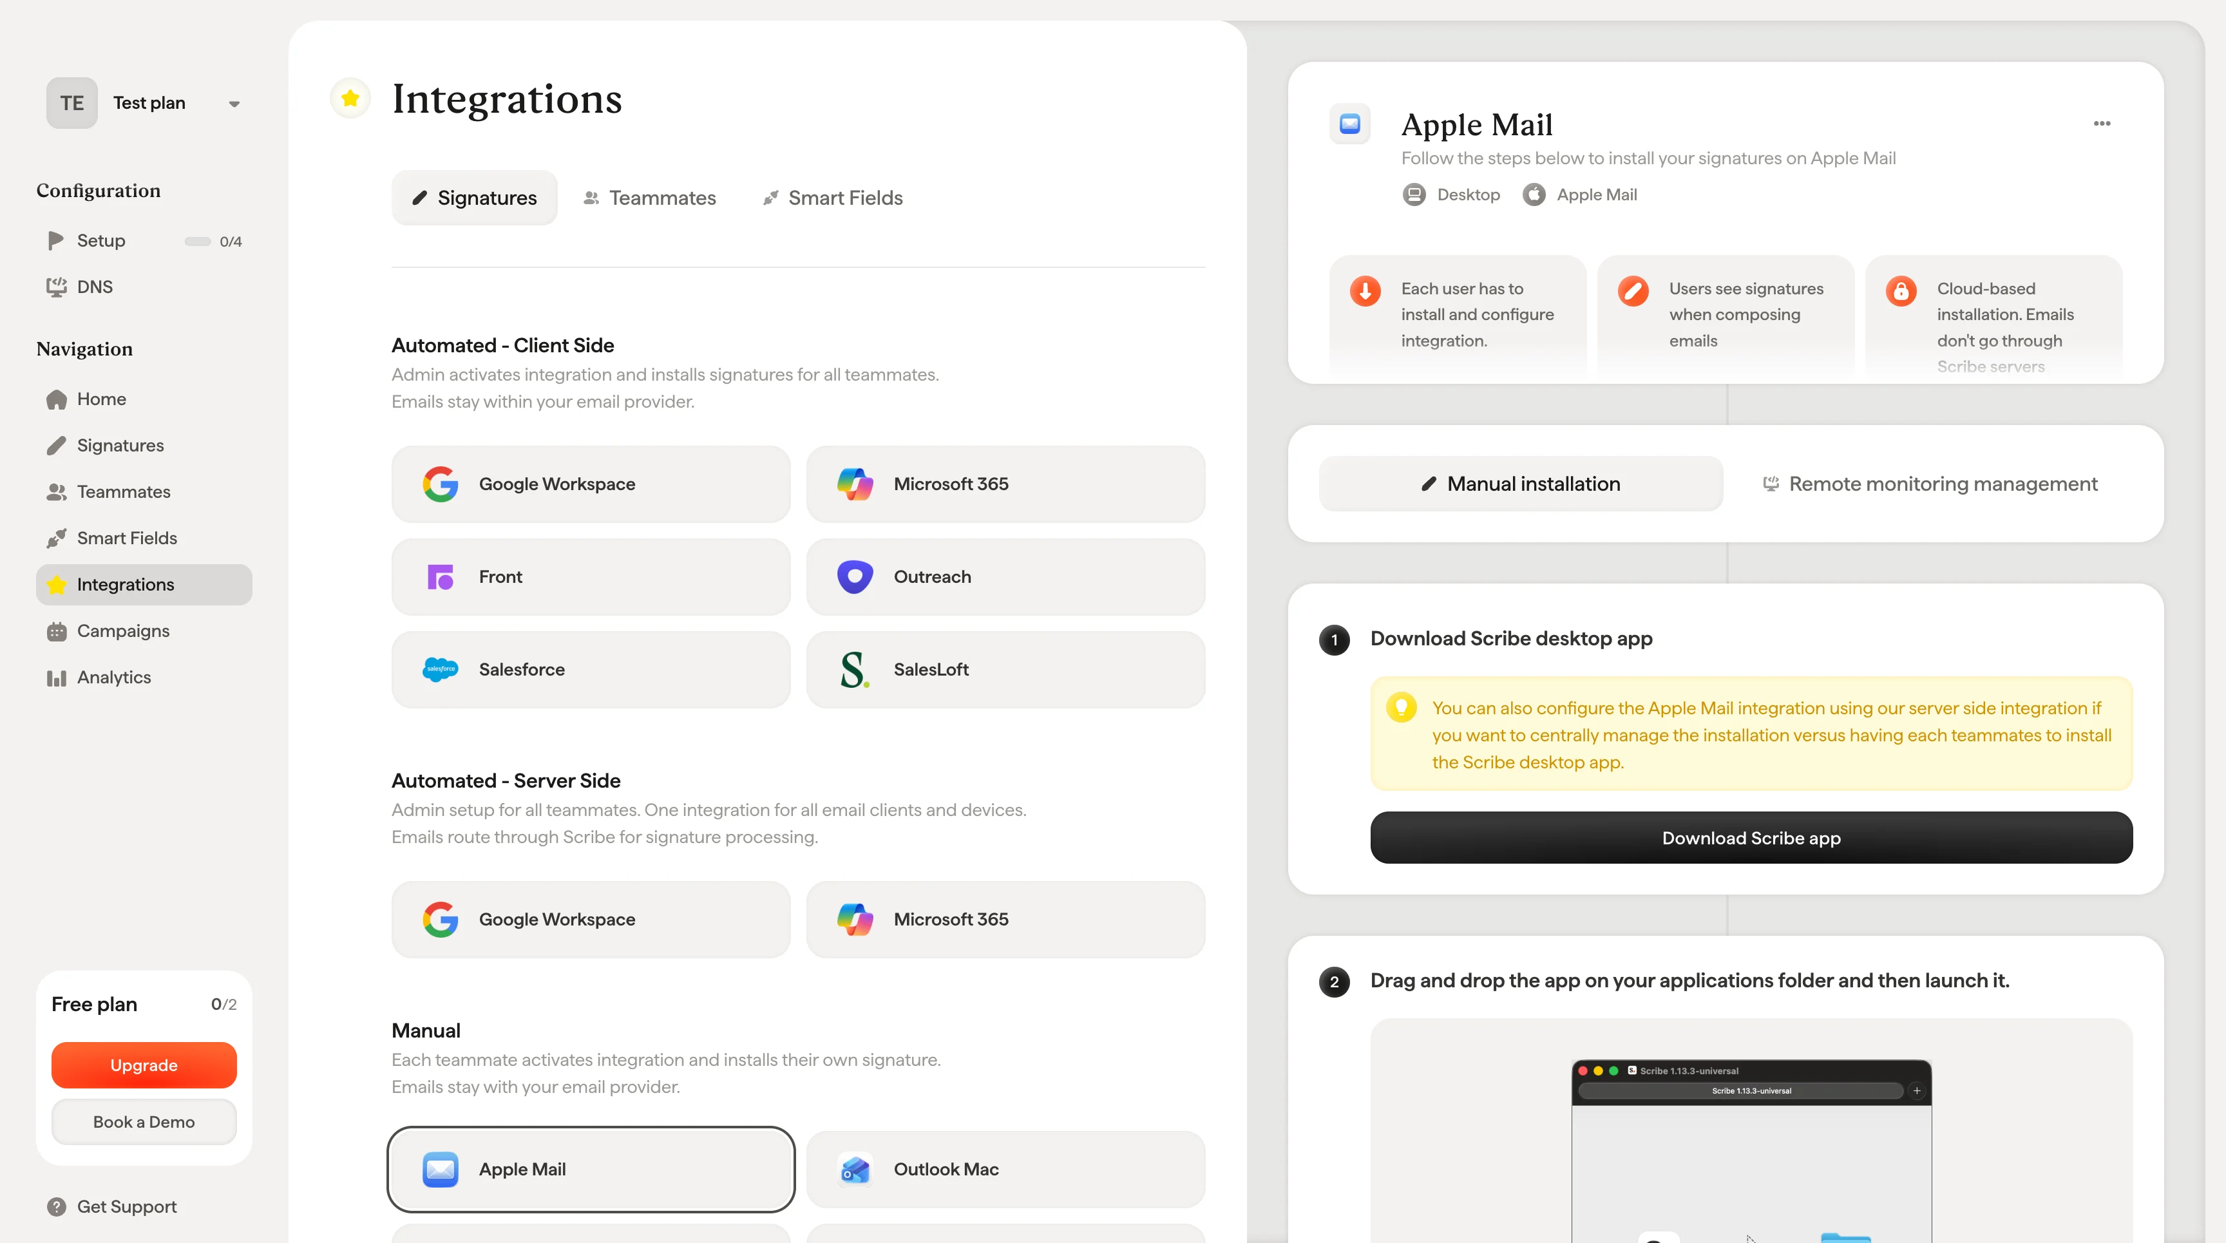Viewport: 2226px width, 1243px height.
Task: Click the Scribe installer window thumbnail
Action: 1751,1152
